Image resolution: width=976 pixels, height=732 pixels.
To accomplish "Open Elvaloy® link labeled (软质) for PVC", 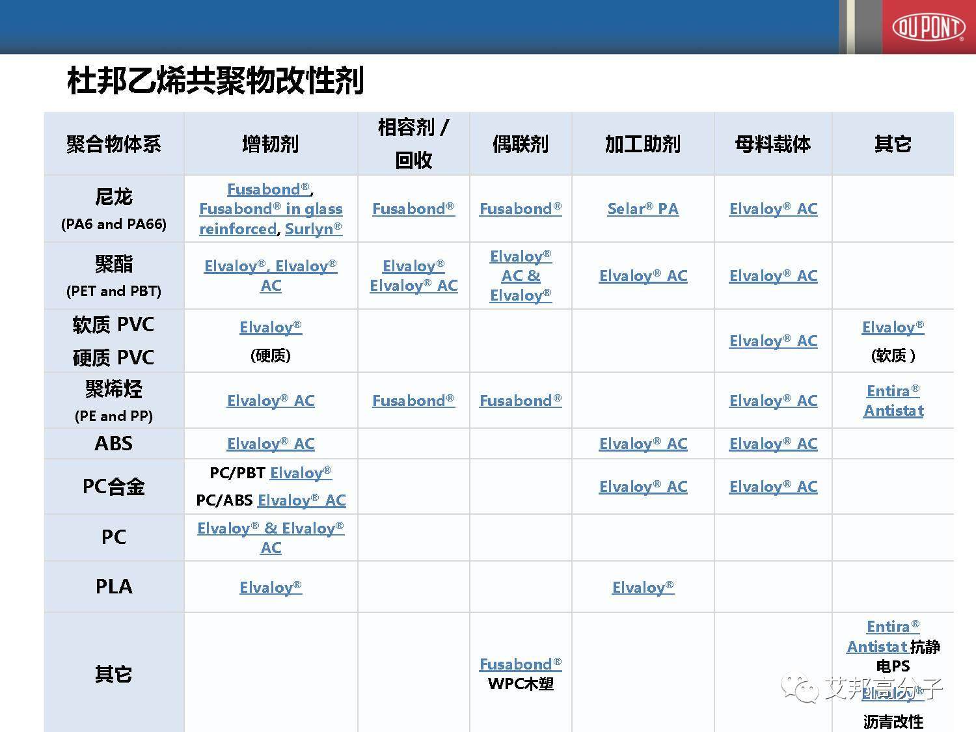I will click(893, 327).
